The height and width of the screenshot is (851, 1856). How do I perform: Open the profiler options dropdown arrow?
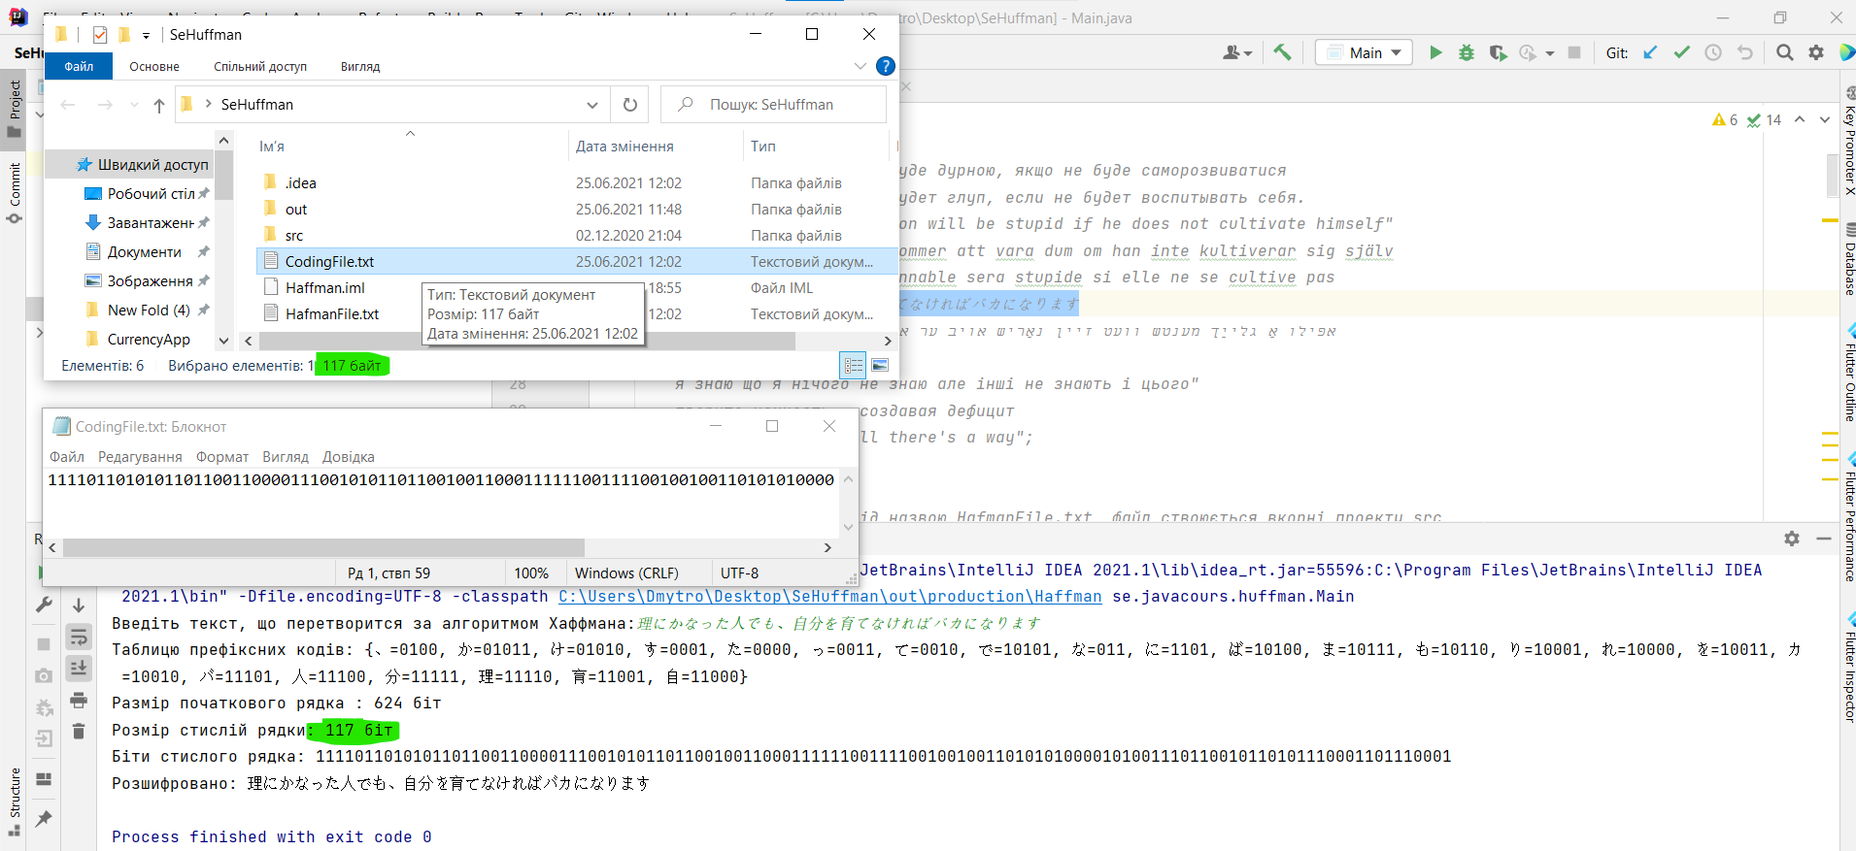(1550, 52)
